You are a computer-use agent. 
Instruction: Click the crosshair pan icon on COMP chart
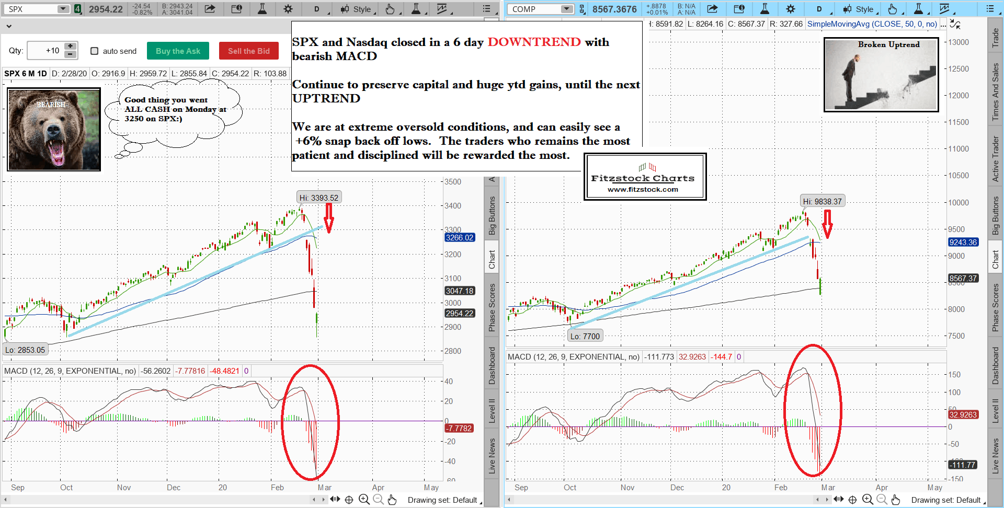coord(852,500)
